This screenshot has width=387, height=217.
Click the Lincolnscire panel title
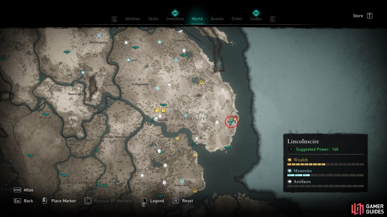click(303, 142)
